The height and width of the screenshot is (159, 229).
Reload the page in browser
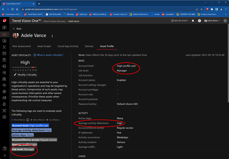click(x=12, y=9)
